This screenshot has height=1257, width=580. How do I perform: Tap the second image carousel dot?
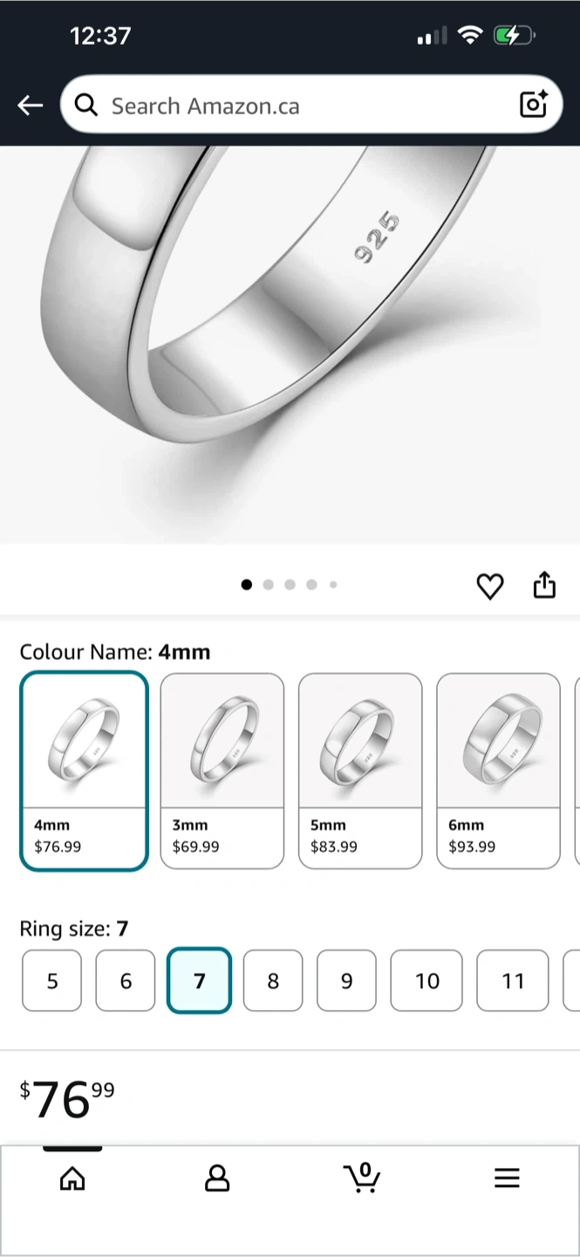268,585
